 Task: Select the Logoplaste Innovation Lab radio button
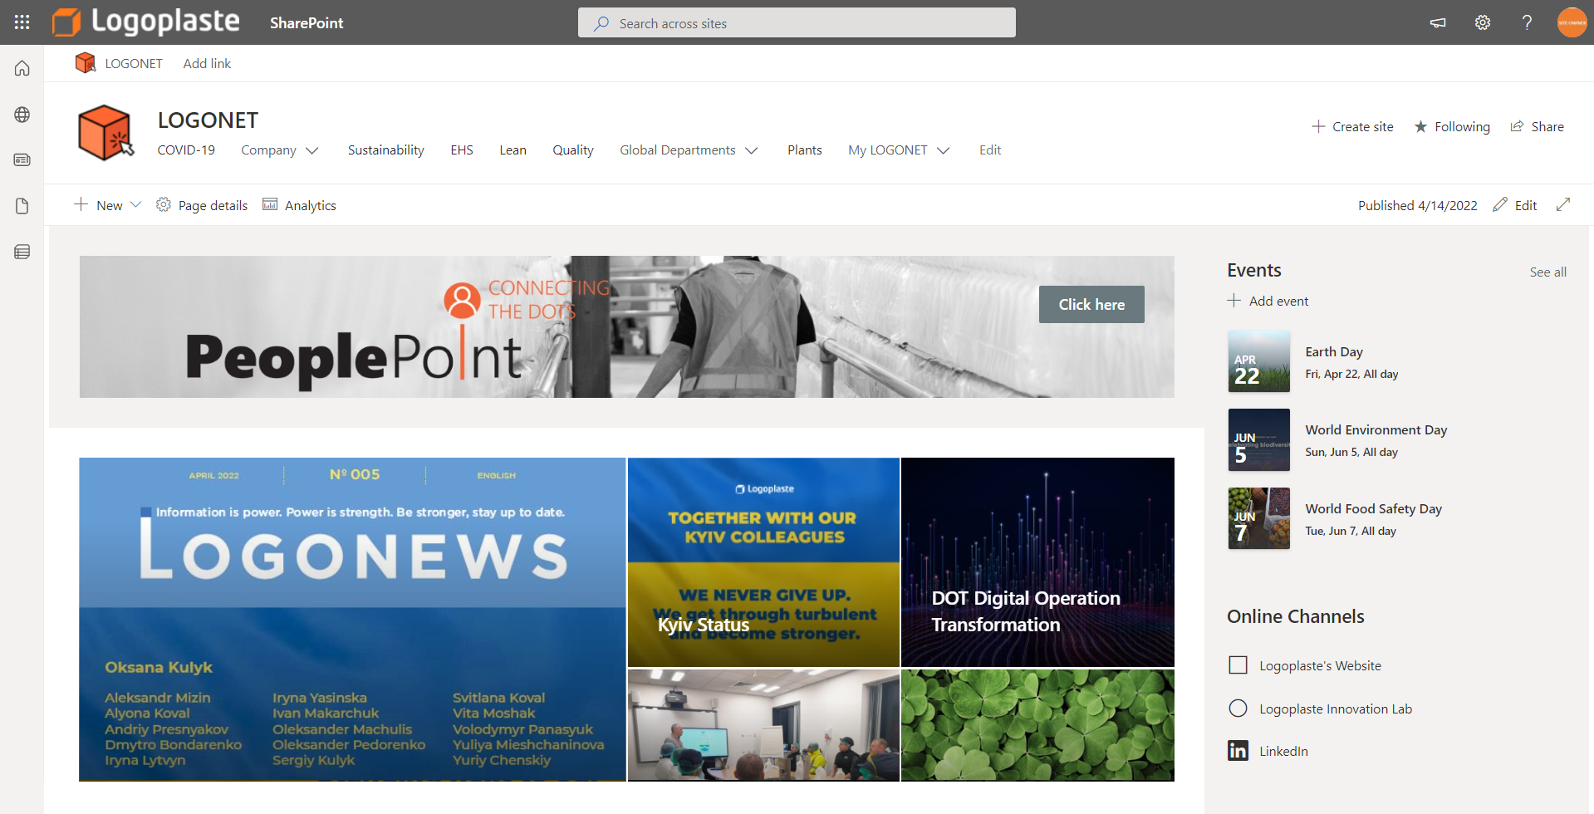coord(1238,708)
